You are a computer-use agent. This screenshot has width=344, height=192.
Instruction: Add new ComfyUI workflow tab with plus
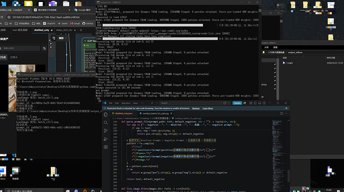(x=81, y=30)
